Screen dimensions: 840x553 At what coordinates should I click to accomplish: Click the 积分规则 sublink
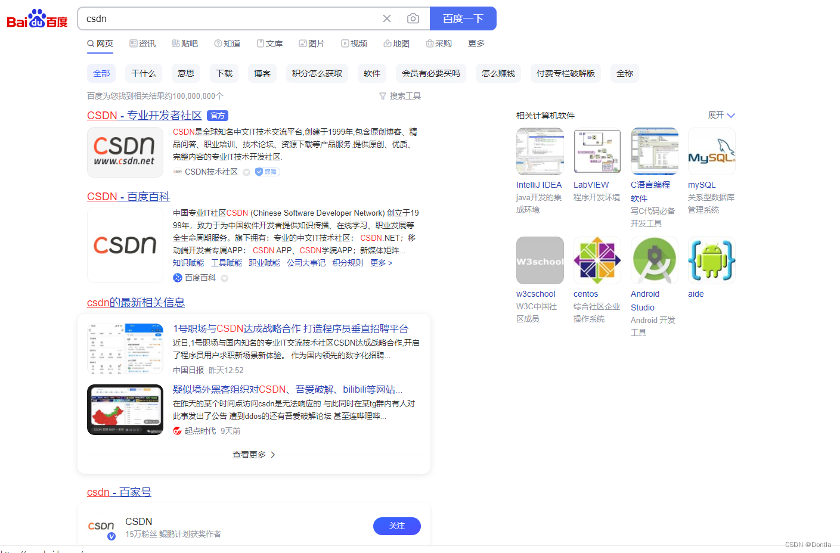coord(348,263)
